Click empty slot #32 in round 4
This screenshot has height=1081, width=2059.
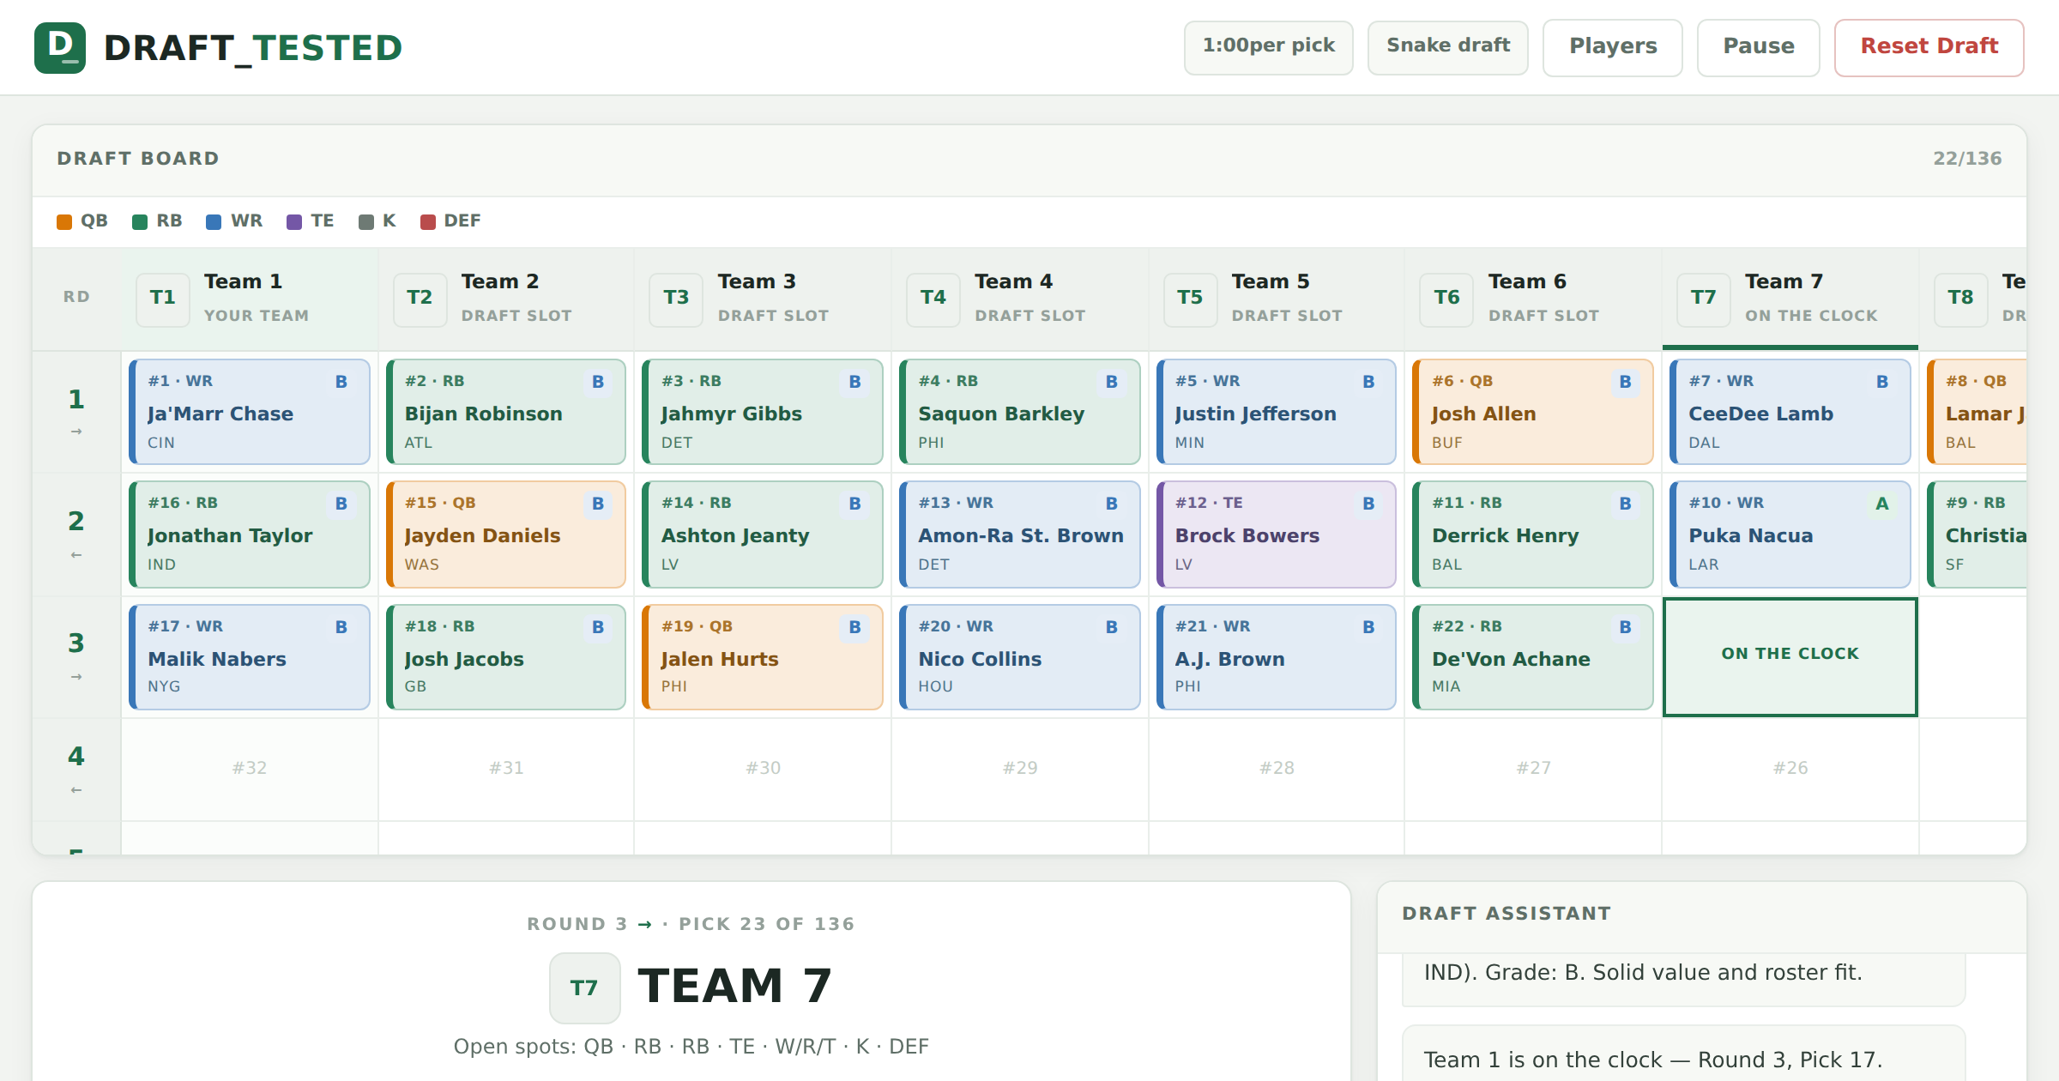pyautogui.click(x=250, y=769)
